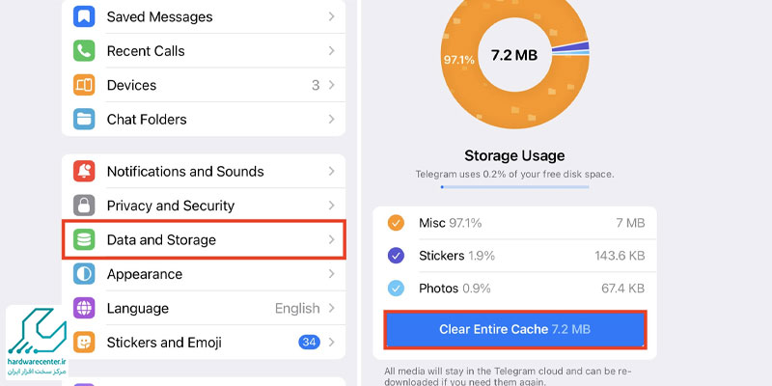
Task: Uncheck the Misc cache category
Action: coord(396,223)
